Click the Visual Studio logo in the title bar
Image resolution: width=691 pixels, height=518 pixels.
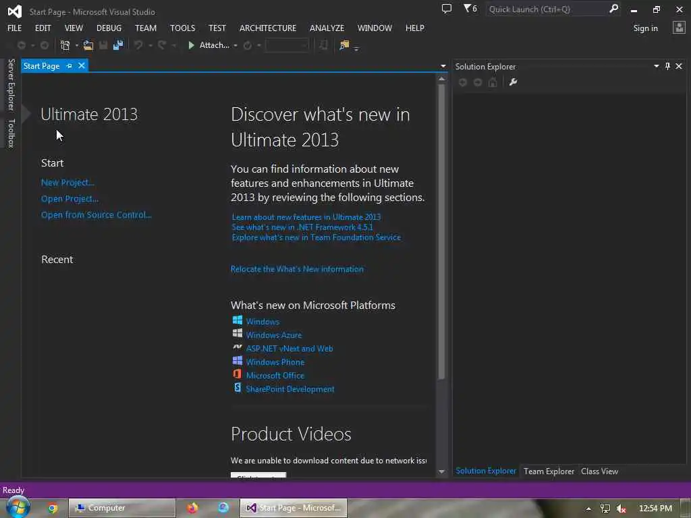(x=15, y=11)
